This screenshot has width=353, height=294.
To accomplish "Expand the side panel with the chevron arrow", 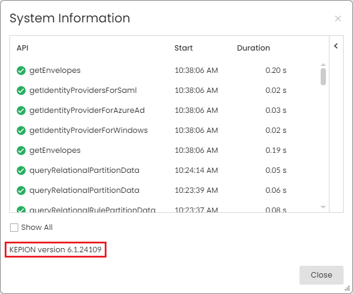I will 336,46.
